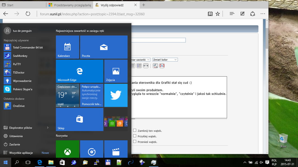298x167 pixels.
Task: Open Task View on the taskbar
Action: pos(28,163)
